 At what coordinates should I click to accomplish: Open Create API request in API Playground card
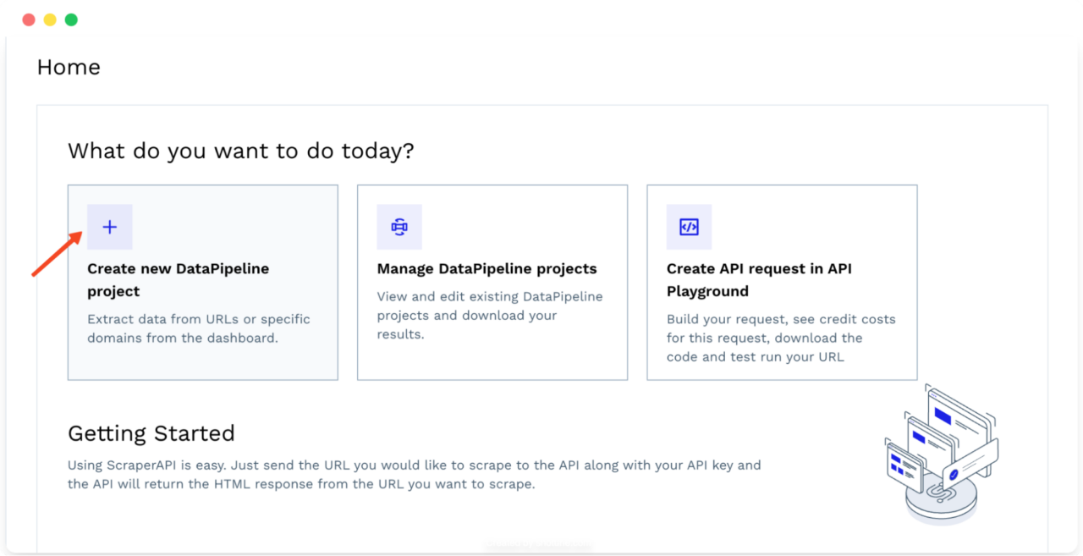pos(782,283)
